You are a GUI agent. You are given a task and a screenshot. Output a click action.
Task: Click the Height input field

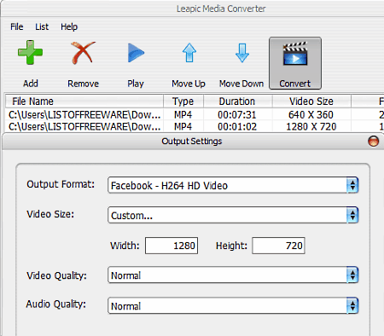[x=278, y=246]
